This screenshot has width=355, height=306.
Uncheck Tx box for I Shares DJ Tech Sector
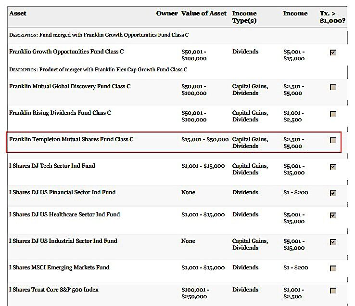point(332,167)
